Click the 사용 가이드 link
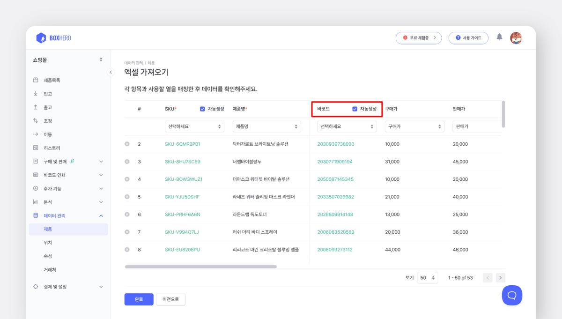This screenshot has width=562, height=319. pyautogui.click(x=468, y=38)
